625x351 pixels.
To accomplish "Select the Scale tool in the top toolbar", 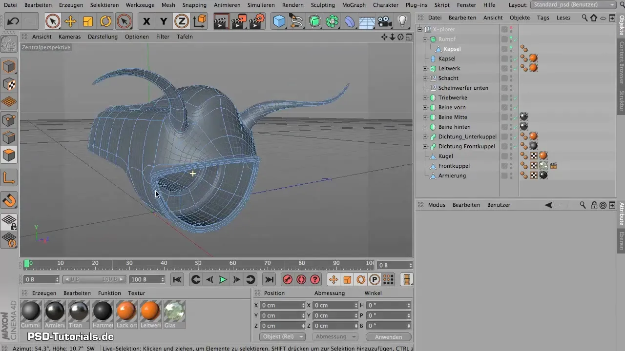I will point(88,21).
